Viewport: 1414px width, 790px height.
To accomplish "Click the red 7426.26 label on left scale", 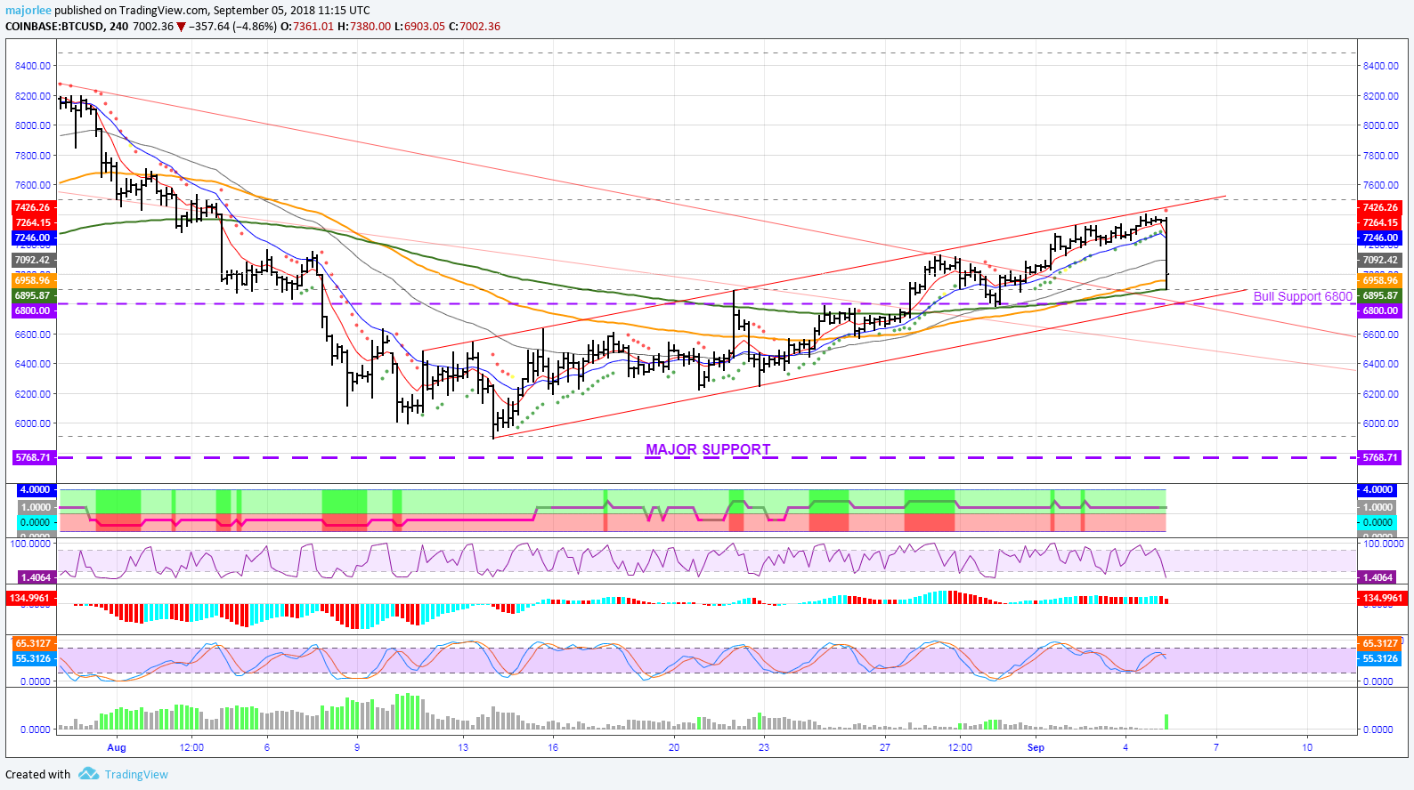I will tap(33, 207).
